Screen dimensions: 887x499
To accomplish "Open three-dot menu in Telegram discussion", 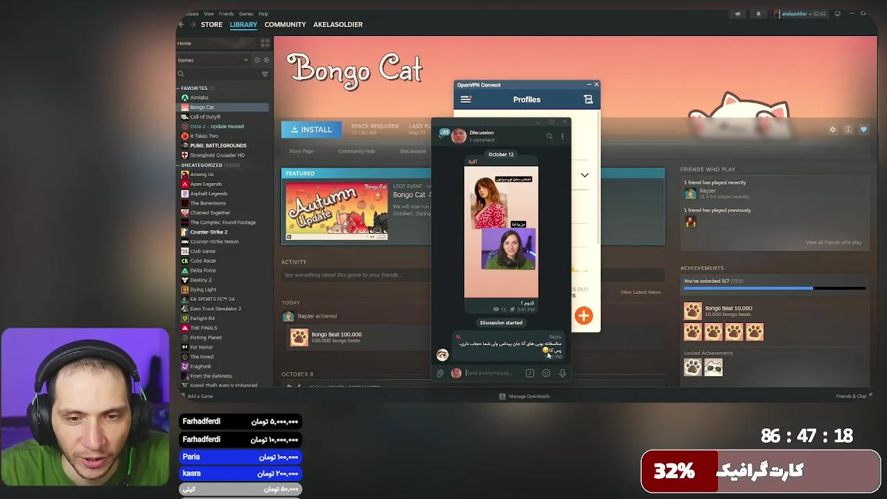I will coord(562,137).
